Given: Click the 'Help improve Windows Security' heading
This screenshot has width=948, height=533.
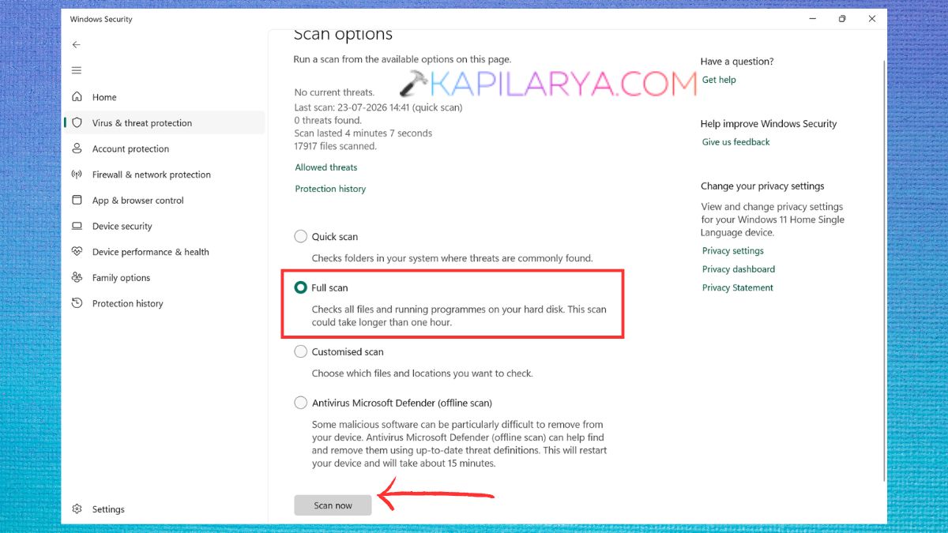Looking at the screenshot, I should tap(769, 124).
